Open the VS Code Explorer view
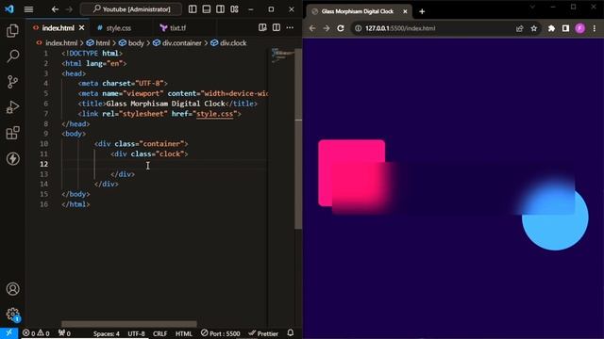 click(12, 31)
